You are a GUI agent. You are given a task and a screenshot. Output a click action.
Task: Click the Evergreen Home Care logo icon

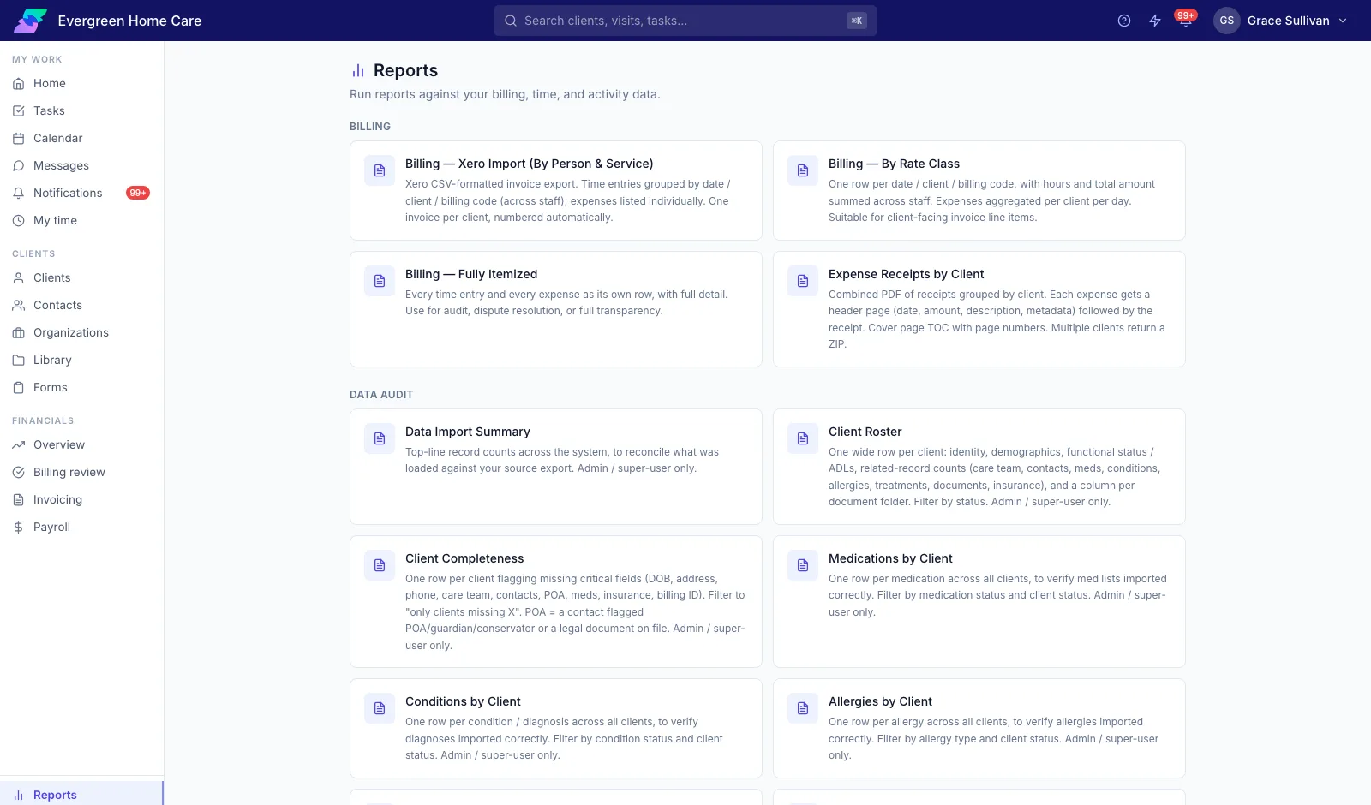coord(30,21)
